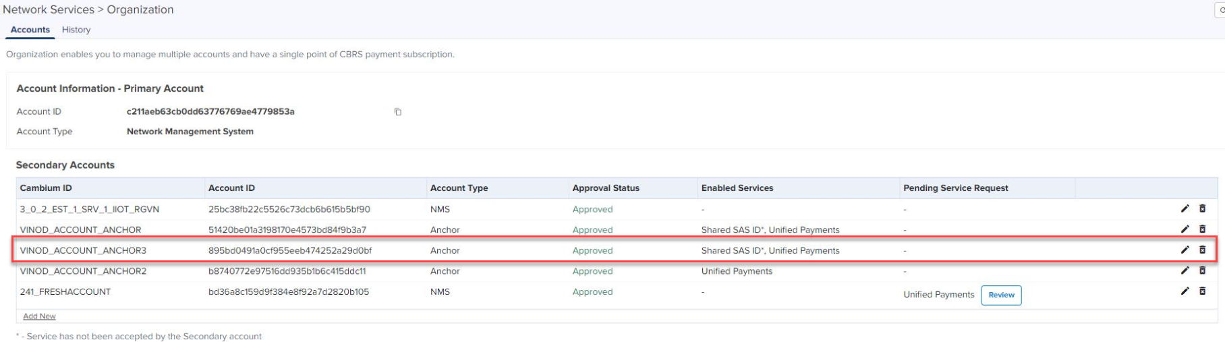Sort by the Cambium ID column header
Screen dimensions: 1225x342
46,188
